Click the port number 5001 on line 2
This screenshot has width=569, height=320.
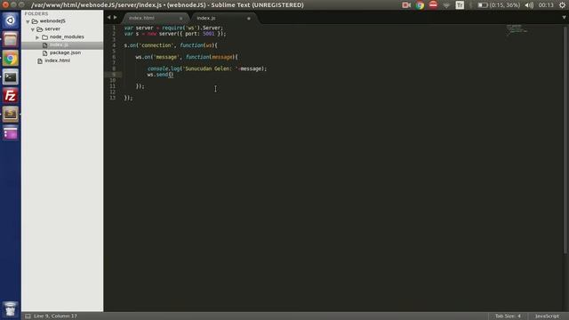coord(209,34)
